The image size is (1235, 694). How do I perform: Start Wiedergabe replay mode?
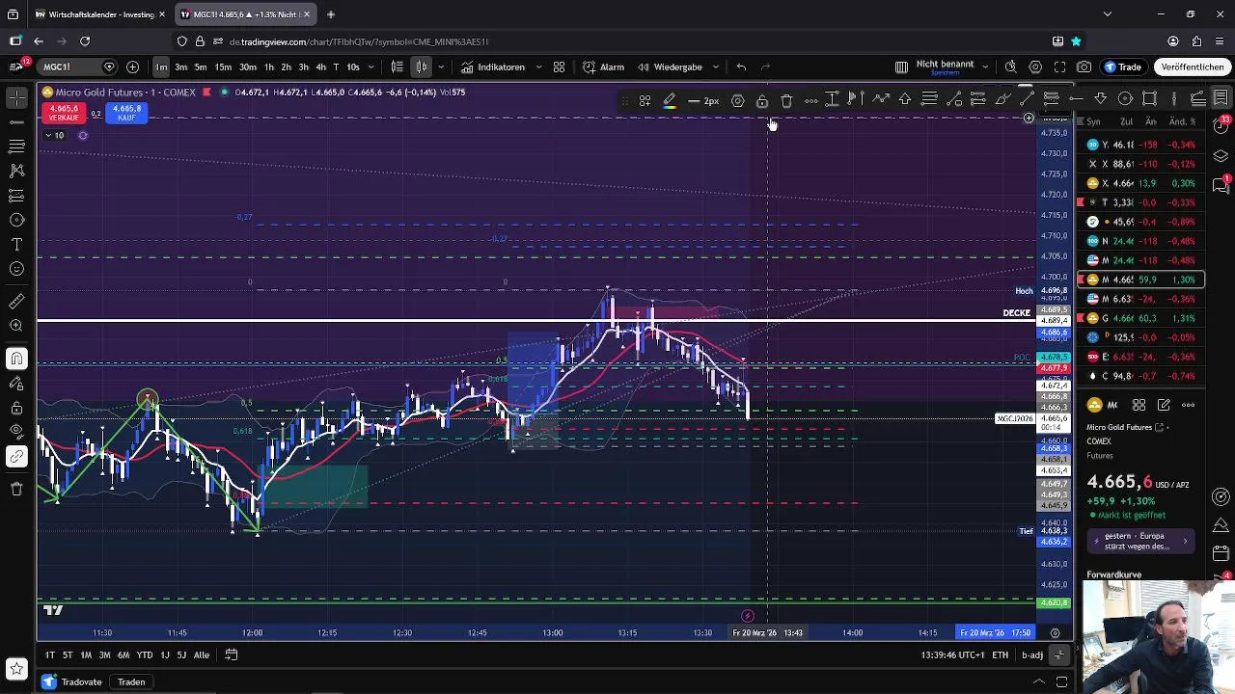[x=670, y=67]
